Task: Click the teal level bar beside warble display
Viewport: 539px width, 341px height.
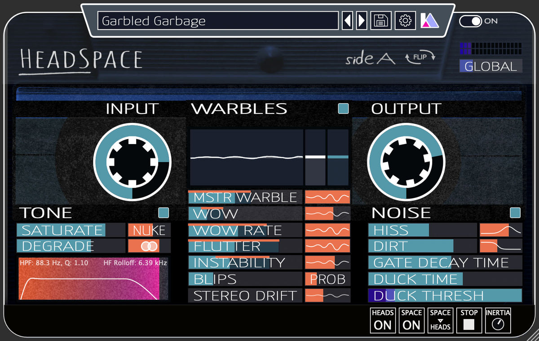Action: 338,157
